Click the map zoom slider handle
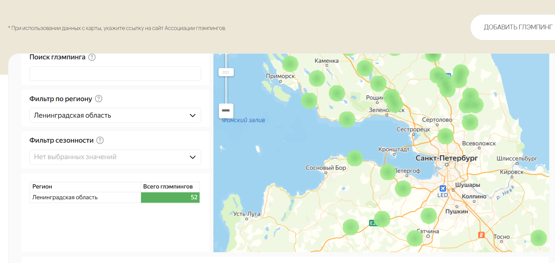Viewport: 555px width, 263px height. [x=226, y=72]
